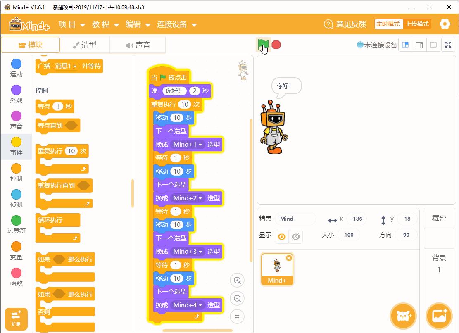Open the Mind+3 costume dropdown
Screen dimensions: 459x333
(188, 251)
